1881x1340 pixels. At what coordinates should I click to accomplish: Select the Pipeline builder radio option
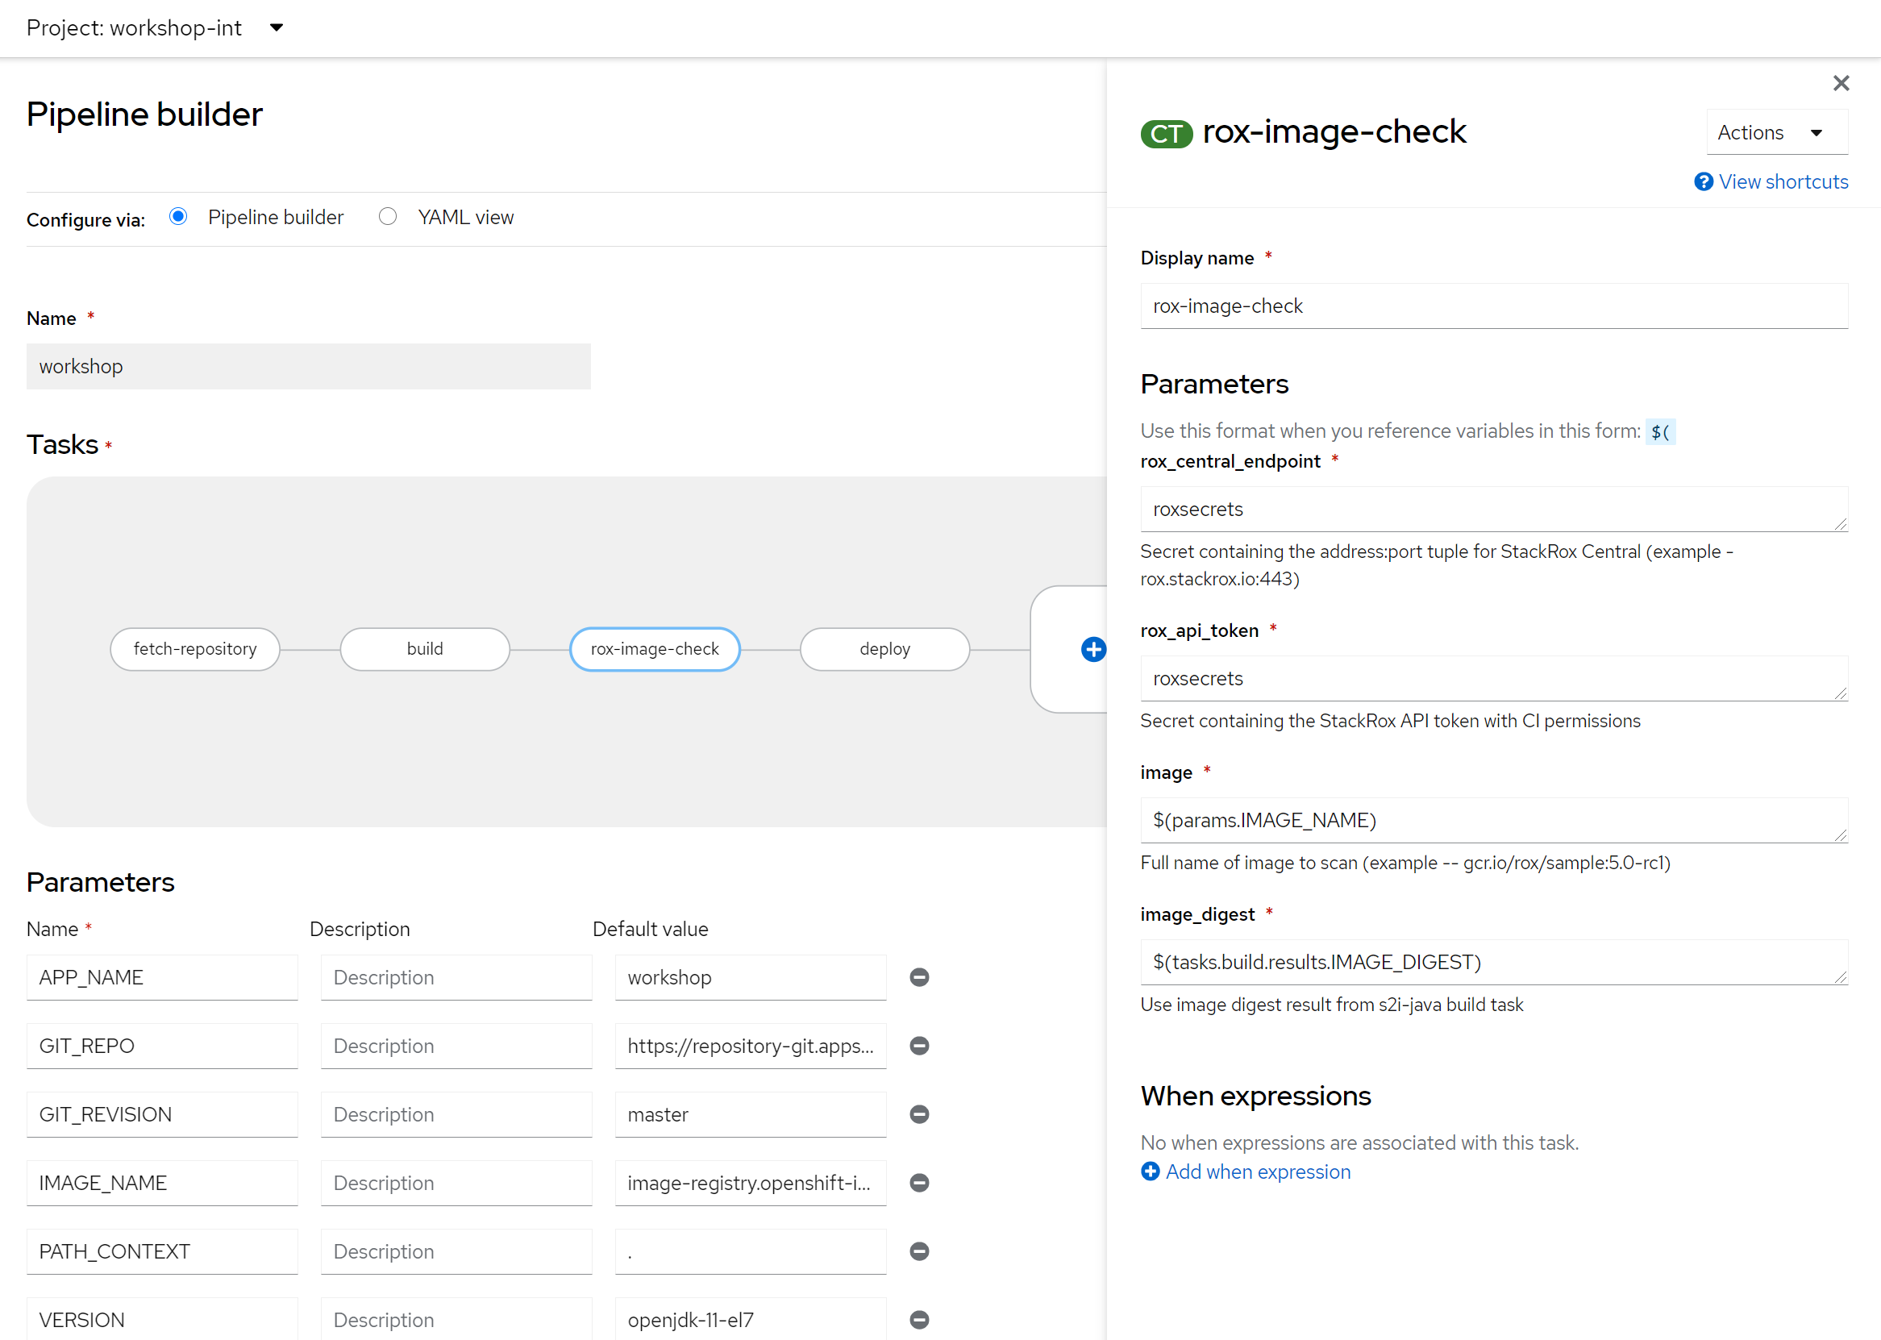pos(178,216)
